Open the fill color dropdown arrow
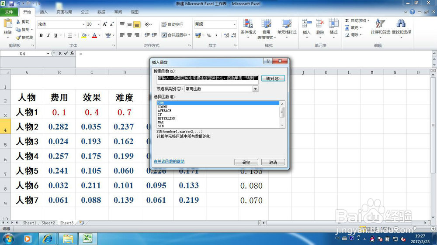The image size is (437, 245). point(89,35)
